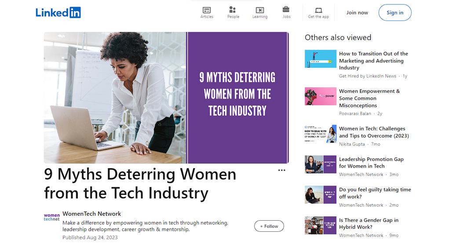Click the LinkedIn logo

pyautogui.click(x=58, y=13)
